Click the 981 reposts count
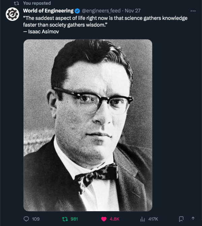Screen dimensions: 202x226 click(x=74, y=219)
